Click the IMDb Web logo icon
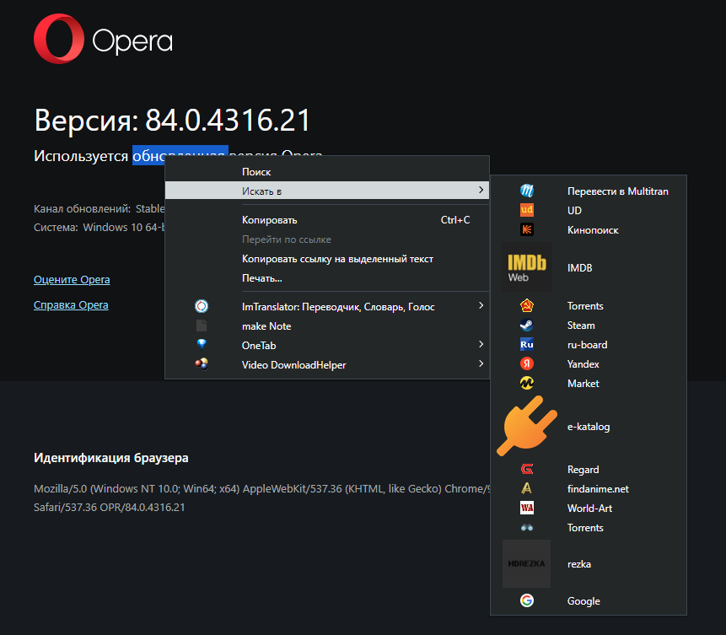Viewport: 726px width, 635px height. (x=527, y=267)
